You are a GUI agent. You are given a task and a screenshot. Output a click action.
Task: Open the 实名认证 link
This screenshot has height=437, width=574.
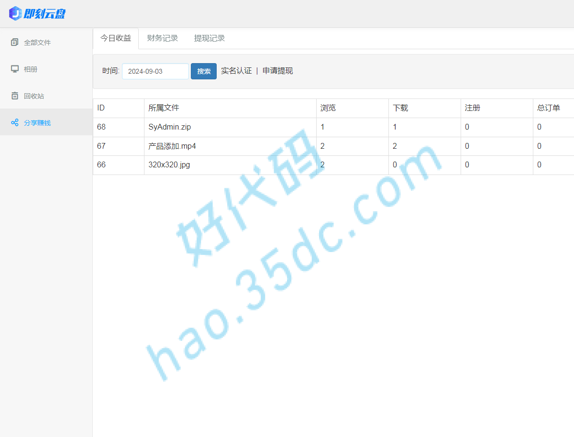236,71
